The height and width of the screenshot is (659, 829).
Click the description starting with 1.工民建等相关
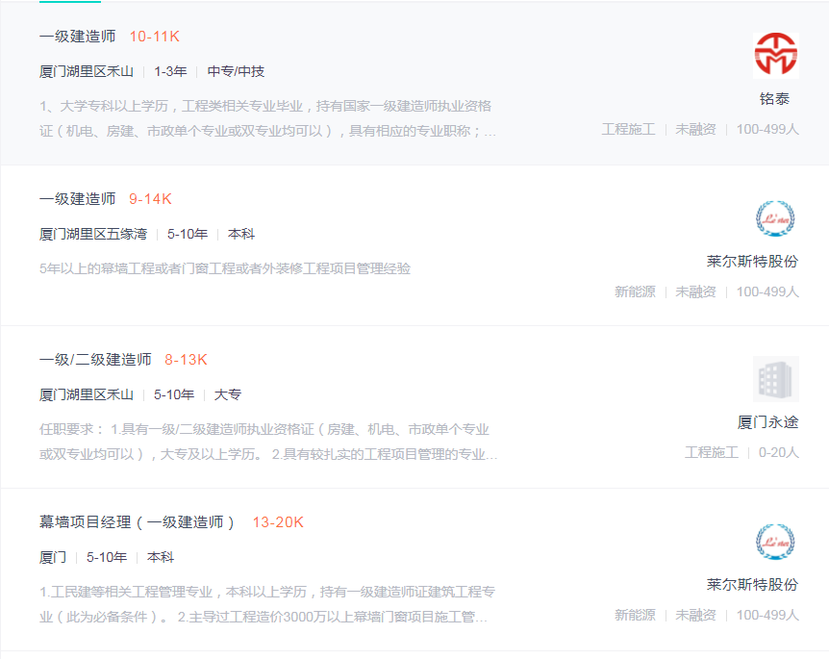point(267,604)
